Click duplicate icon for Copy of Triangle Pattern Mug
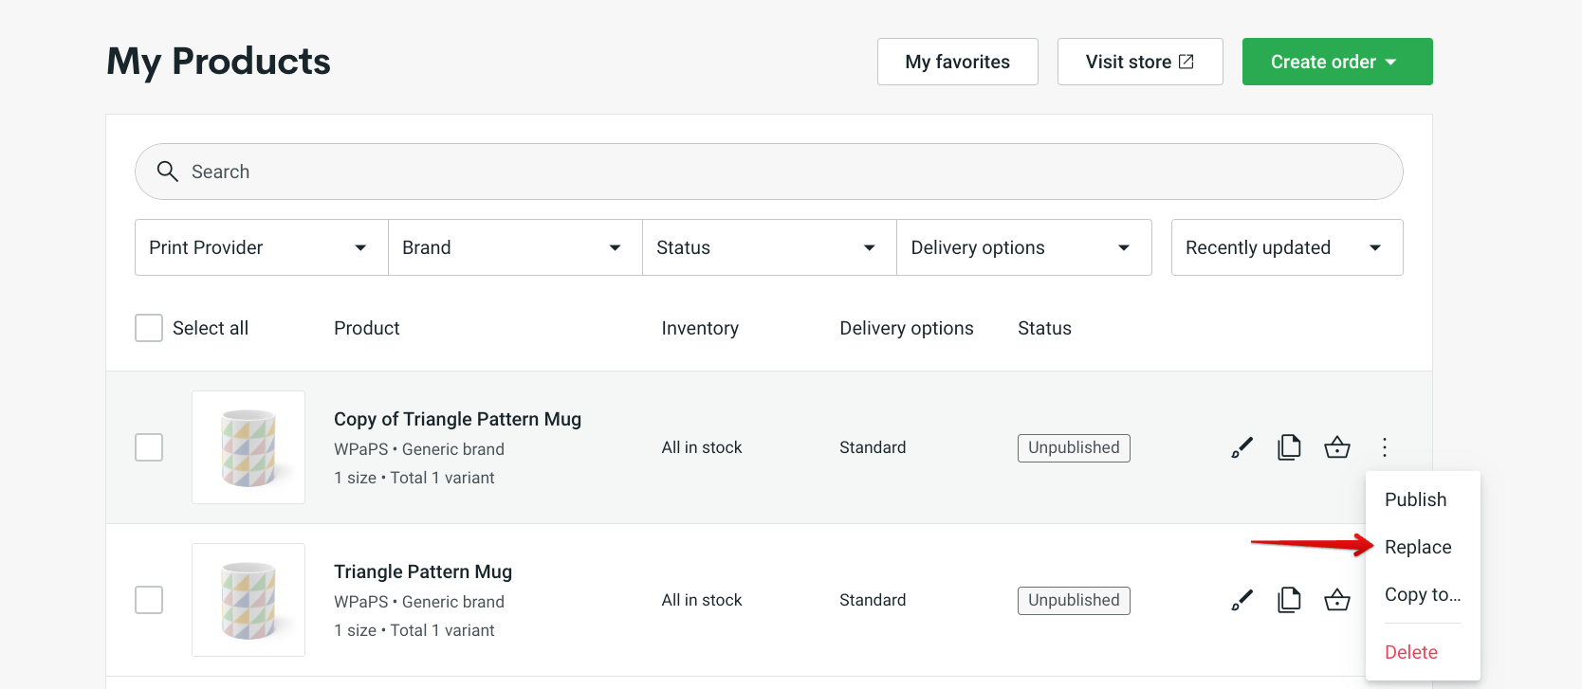 1289,447
